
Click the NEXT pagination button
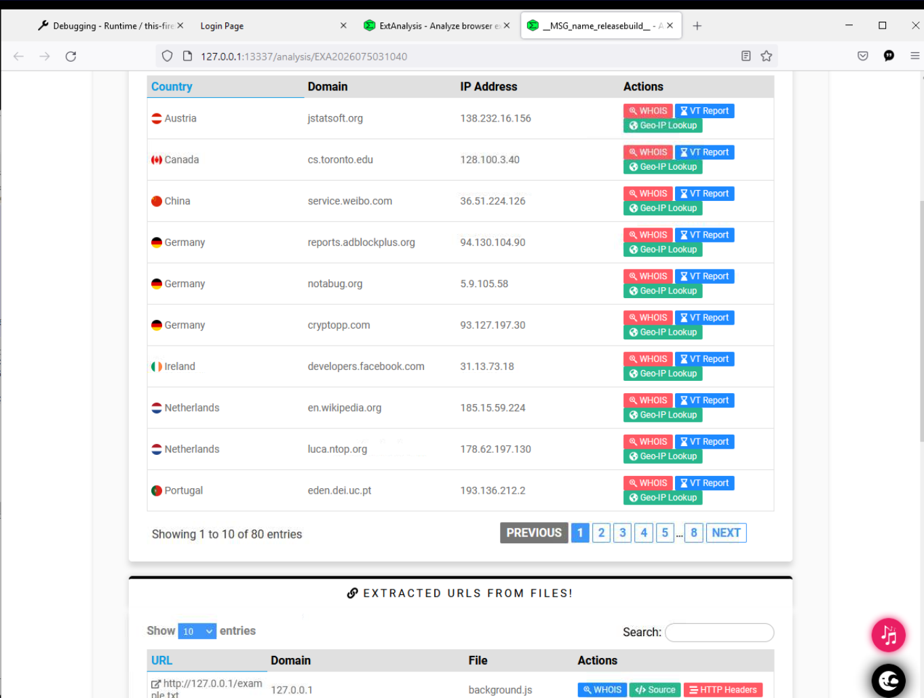tap(726, 533)
